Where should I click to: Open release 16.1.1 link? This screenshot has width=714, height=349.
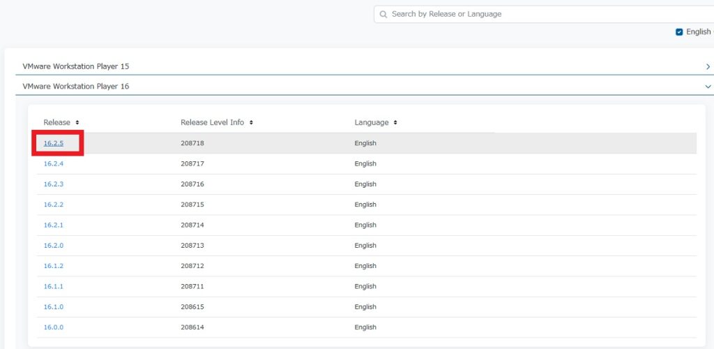click(x=53, y=287)
